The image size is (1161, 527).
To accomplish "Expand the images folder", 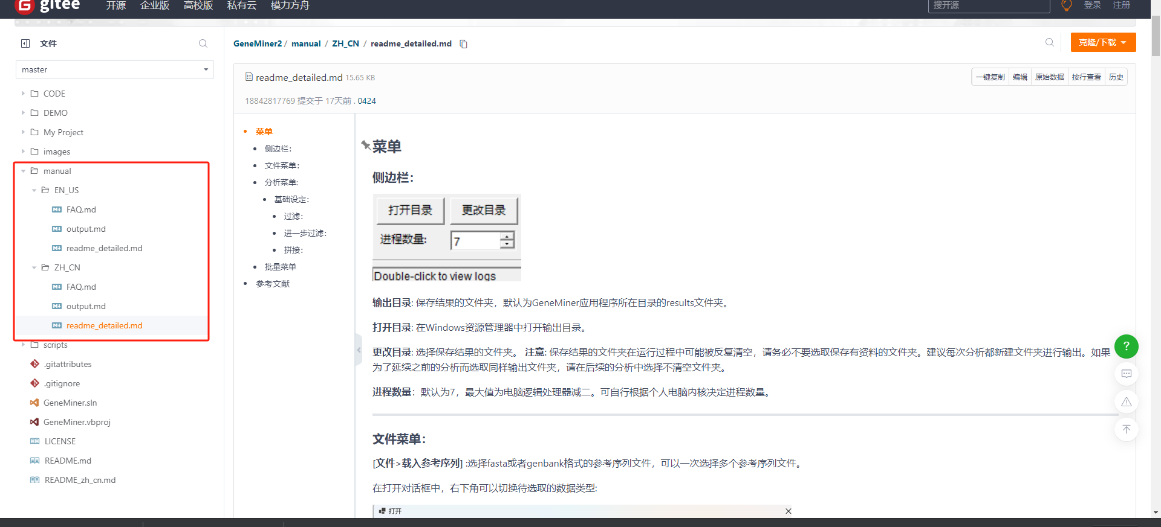I will (23, 152).
